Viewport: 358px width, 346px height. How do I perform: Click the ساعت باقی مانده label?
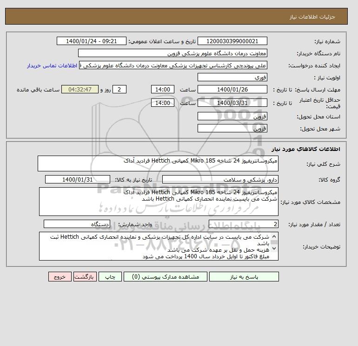(38, 90)
